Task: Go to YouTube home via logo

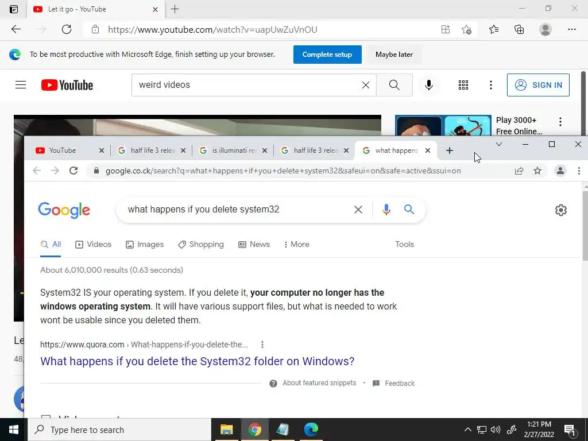Action: click(67, 85)
